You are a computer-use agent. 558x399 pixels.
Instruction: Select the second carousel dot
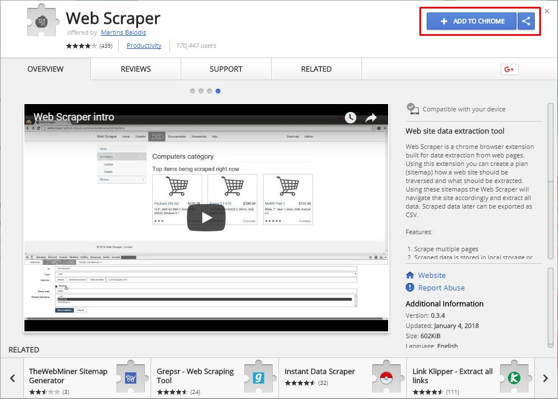[201, 91]
